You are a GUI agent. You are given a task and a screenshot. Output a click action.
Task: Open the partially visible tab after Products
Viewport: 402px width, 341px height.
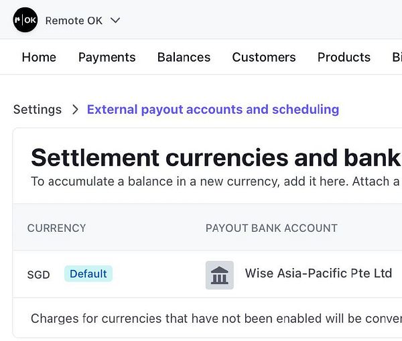(x=397, y=58)
